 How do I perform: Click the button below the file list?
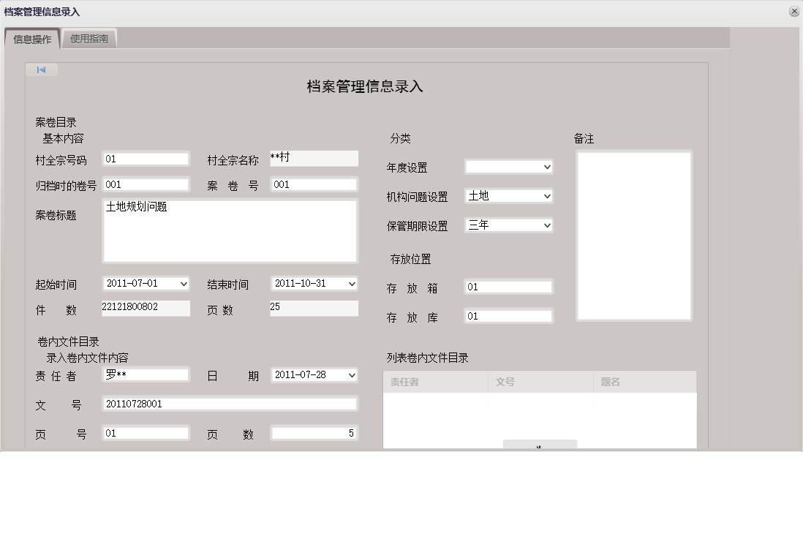[x=540, y=445]
